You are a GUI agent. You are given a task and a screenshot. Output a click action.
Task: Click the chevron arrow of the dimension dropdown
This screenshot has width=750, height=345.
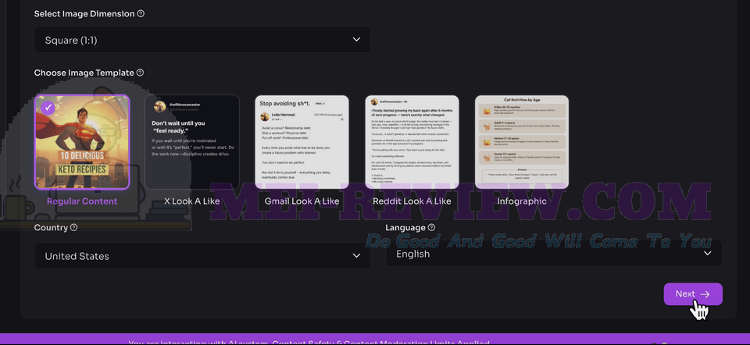(x=356, y=40)
